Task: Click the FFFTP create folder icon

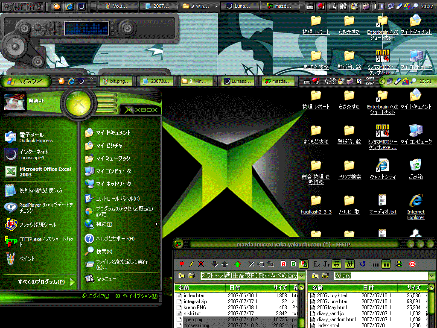Action: point(271,264)
